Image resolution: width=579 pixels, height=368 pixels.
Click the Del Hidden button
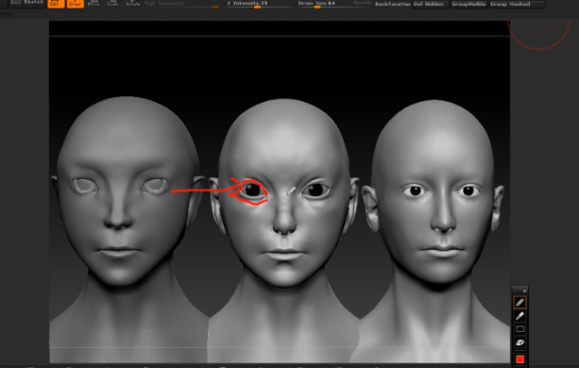pos(430,4)
